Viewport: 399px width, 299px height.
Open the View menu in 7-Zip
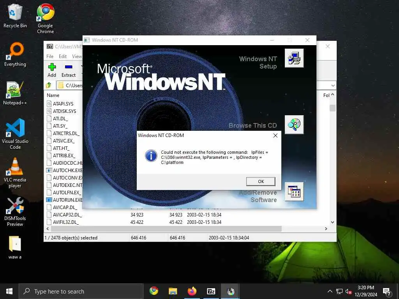click(x=77, y=56)
